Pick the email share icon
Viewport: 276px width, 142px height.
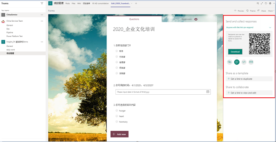tap(251, 62)
